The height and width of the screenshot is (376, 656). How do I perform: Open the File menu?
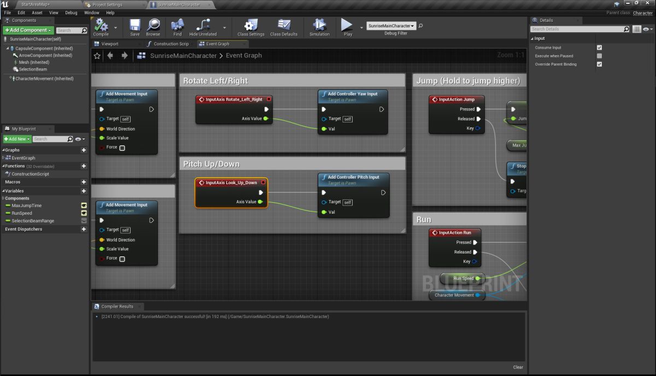pos(8,13)
